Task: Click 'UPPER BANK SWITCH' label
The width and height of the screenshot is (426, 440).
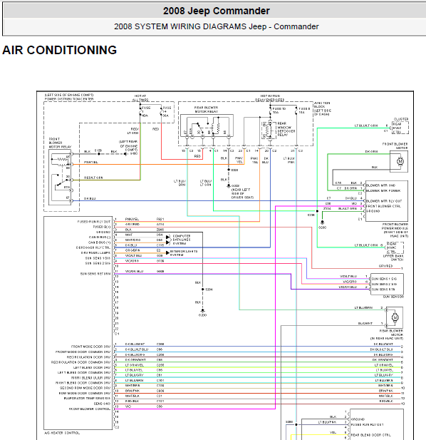Action: coord(393,258)
